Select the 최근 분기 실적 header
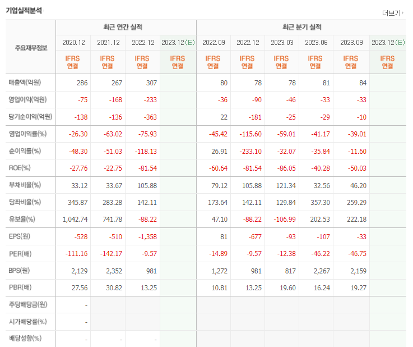413x347 pixels. click(x=302, y=27)
